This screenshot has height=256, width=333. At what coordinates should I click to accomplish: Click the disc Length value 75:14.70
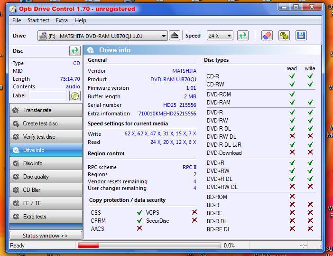(70, 79)
